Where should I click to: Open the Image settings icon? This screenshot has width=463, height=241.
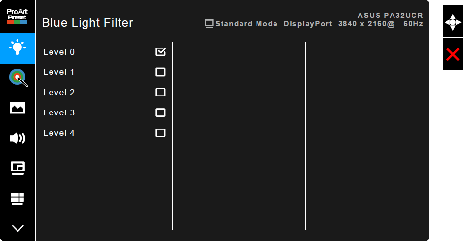click(x=17, y=108)
